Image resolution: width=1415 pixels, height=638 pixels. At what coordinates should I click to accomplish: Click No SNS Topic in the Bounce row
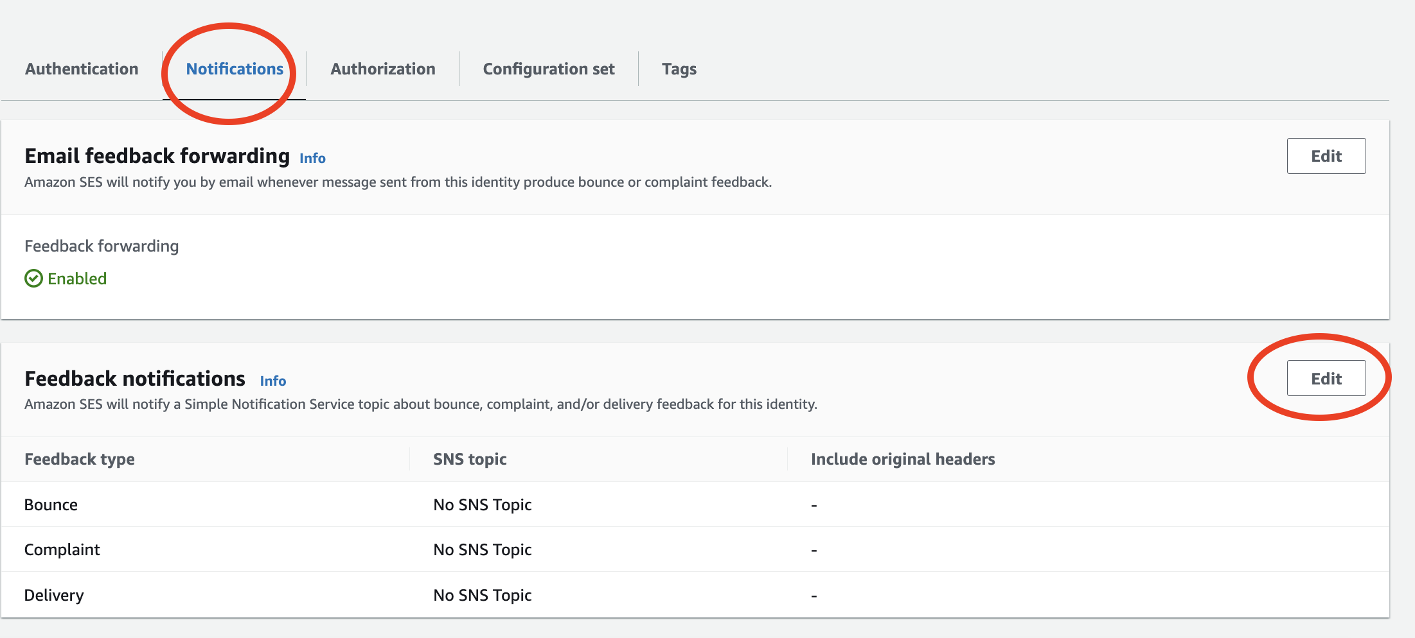pos(483,505)
